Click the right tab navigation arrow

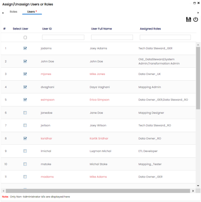pyautogui.click(x=198, y=13)
